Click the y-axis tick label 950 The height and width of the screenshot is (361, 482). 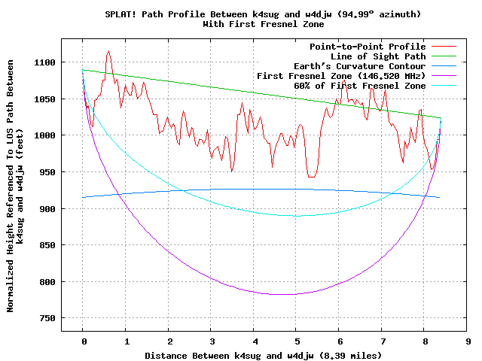[x=47, y=172]
